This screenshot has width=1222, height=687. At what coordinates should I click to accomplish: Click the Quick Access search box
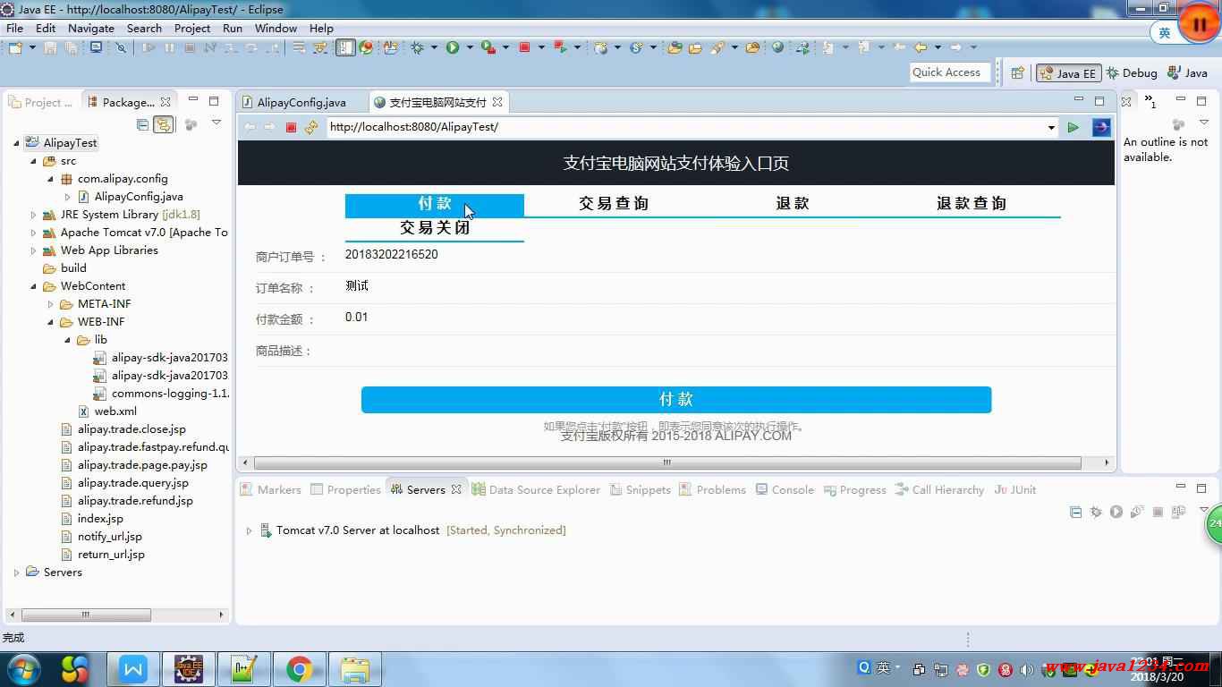[949, 72]
